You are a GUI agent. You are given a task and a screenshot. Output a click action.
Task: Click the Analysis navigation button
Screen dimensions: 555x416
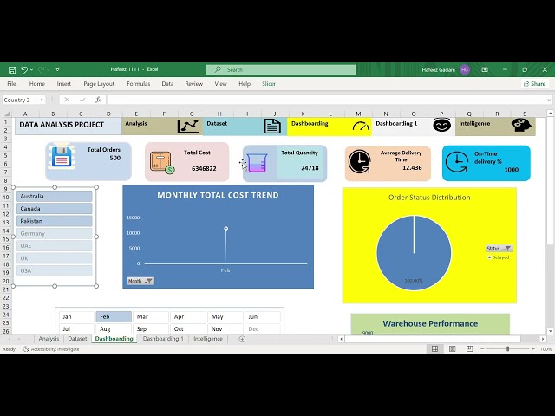tap(162, 127)
